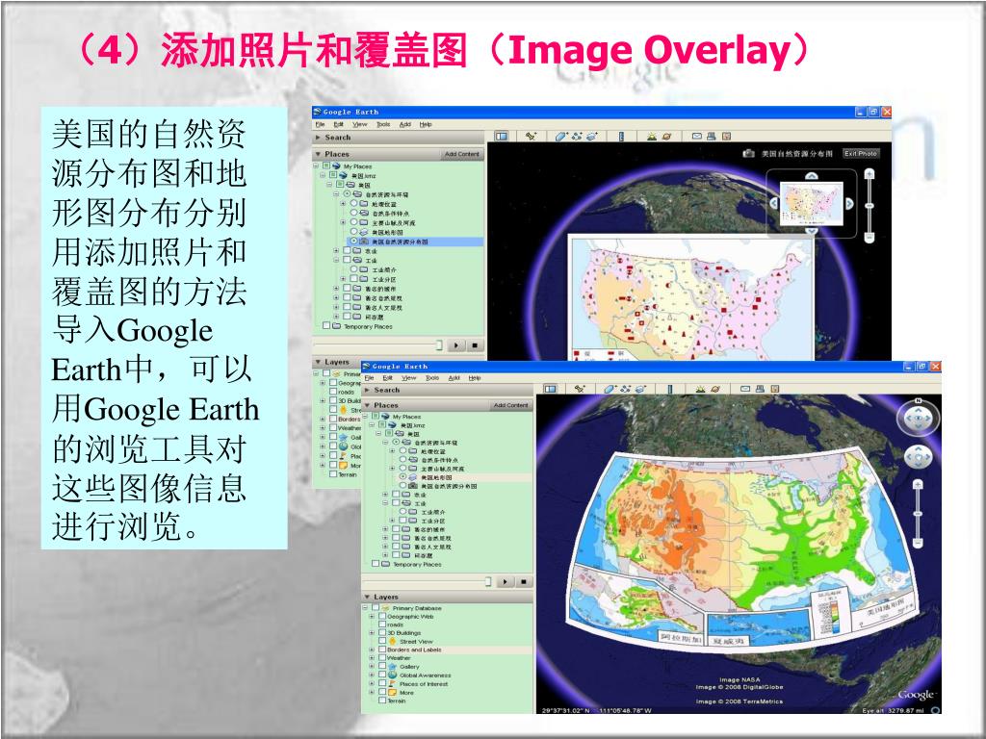
Task: Click Print icon in back window toolbar
Action: 712,136
